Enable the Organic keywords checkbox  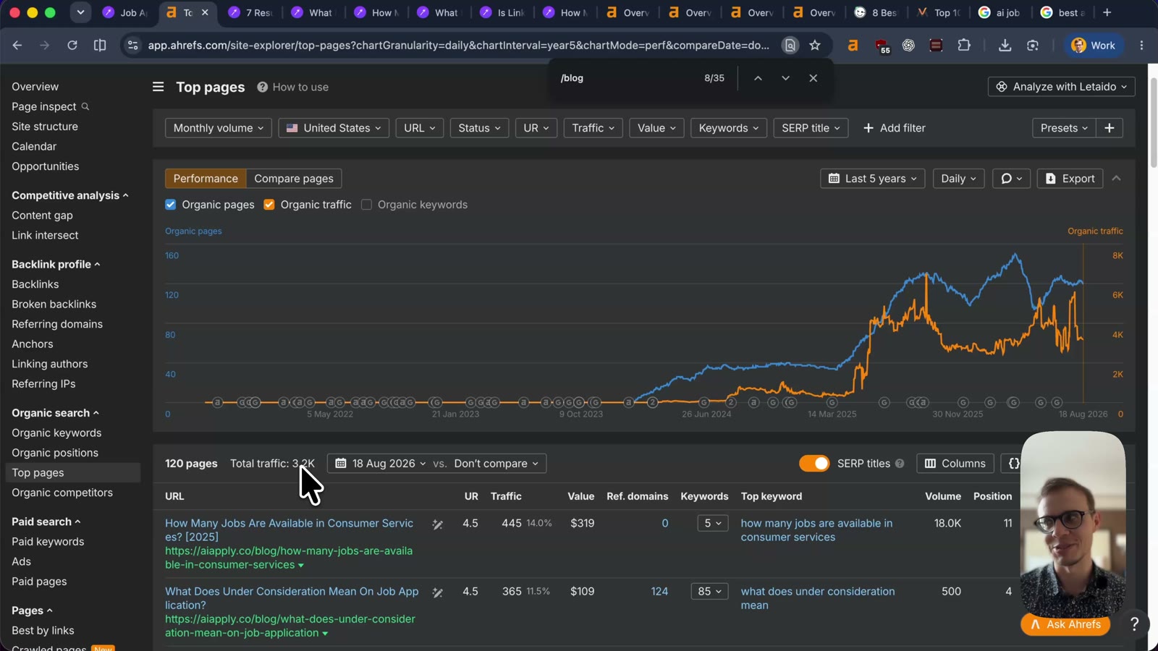coord(367,205)
